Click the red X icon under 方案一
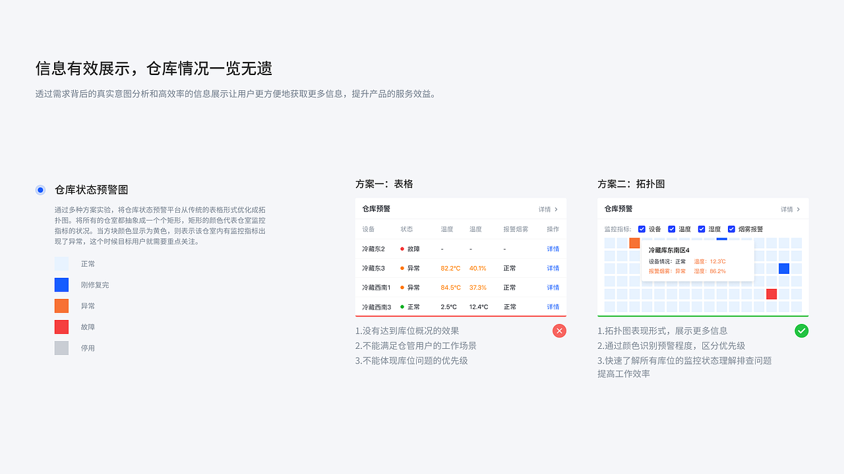 pos(559,330)
